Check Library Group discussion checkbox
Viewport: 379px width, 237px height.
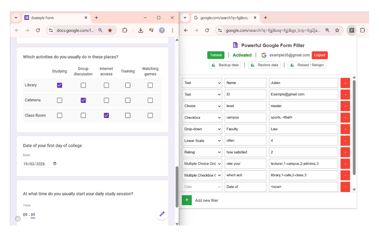(83, 85)
